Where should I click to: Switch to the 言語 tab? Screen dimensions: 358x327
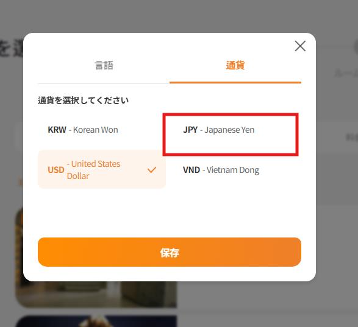[104, 65]
